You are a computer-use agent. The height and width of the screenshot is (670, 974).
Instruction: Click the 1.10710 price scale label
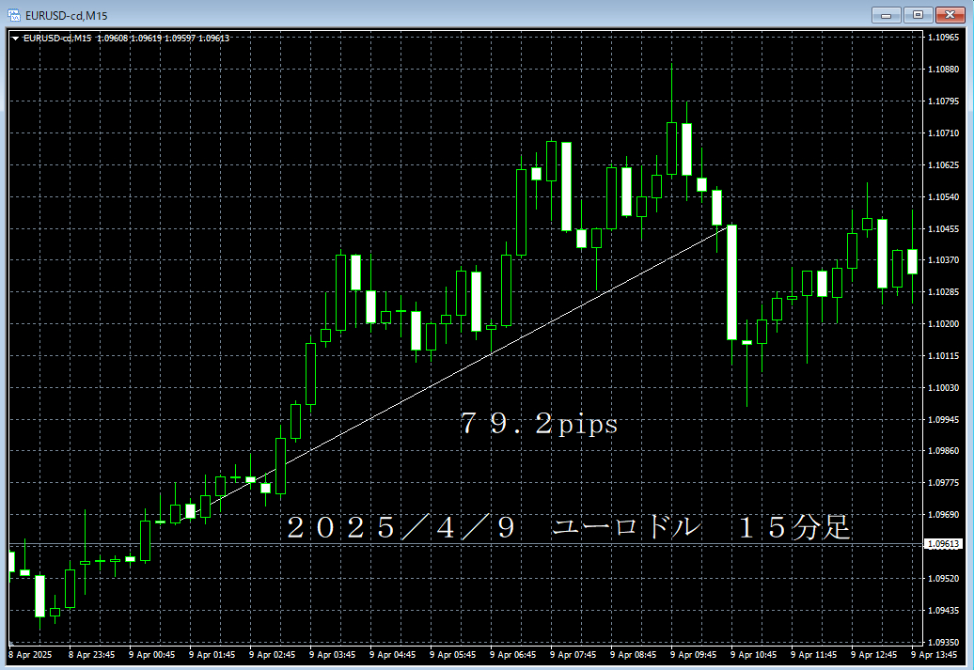point(943,132)
